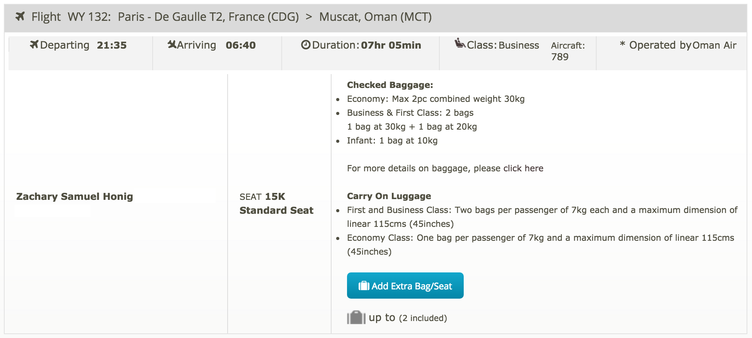
Task: Click the arriving plane icon
Action: pyautogui.click(x=172, y=45)
